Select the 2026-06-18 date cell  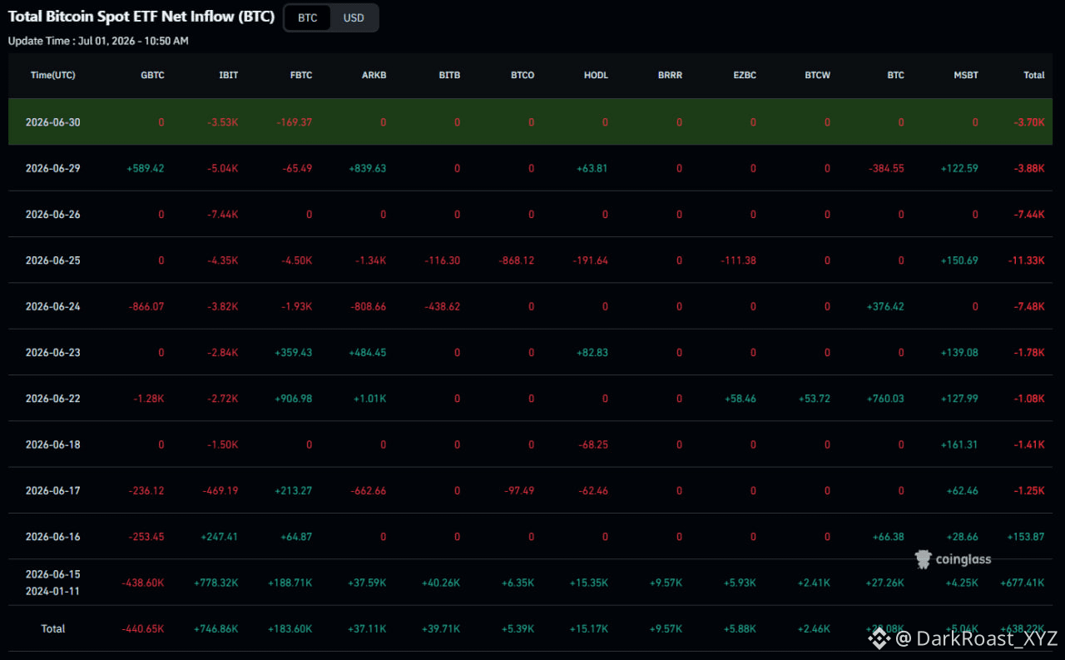click(53, 444)
